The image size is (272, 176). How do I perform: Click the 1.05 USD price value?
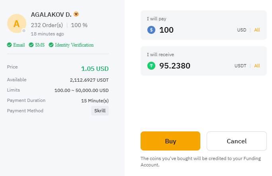[95, 68]
